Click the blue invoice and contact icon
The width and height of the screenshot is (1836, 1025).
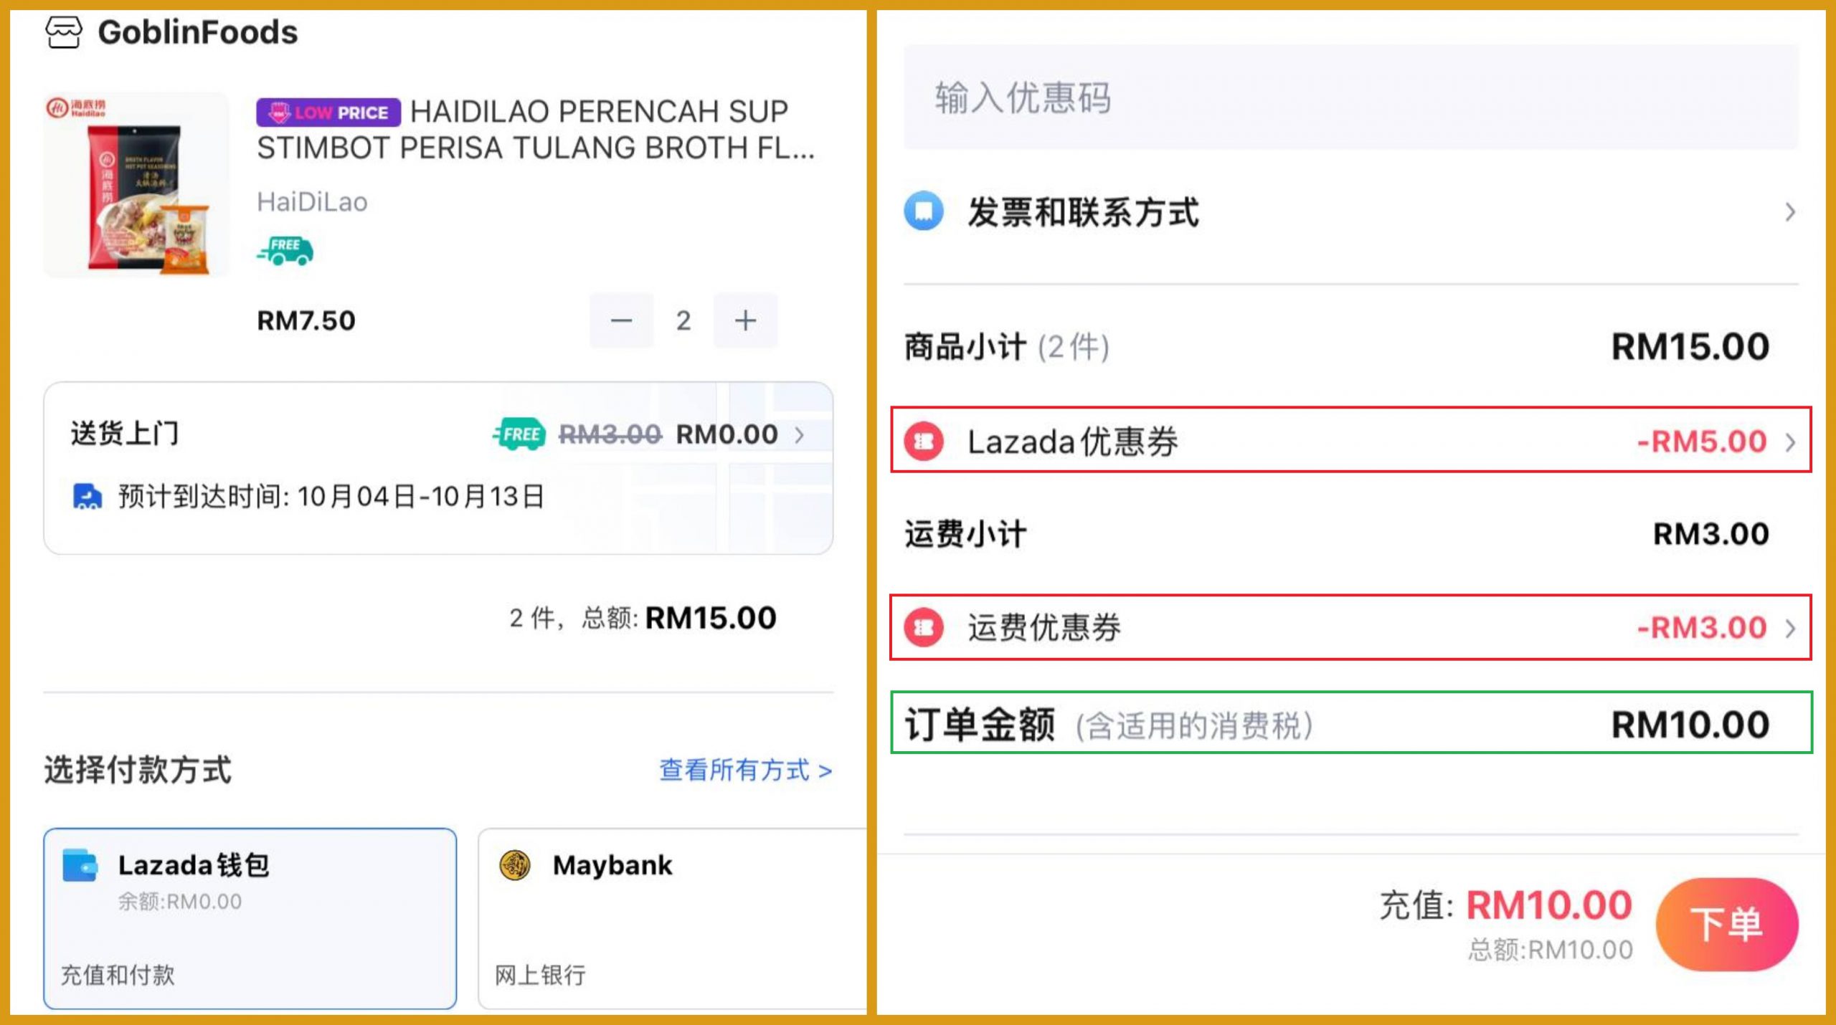[924, 211]
